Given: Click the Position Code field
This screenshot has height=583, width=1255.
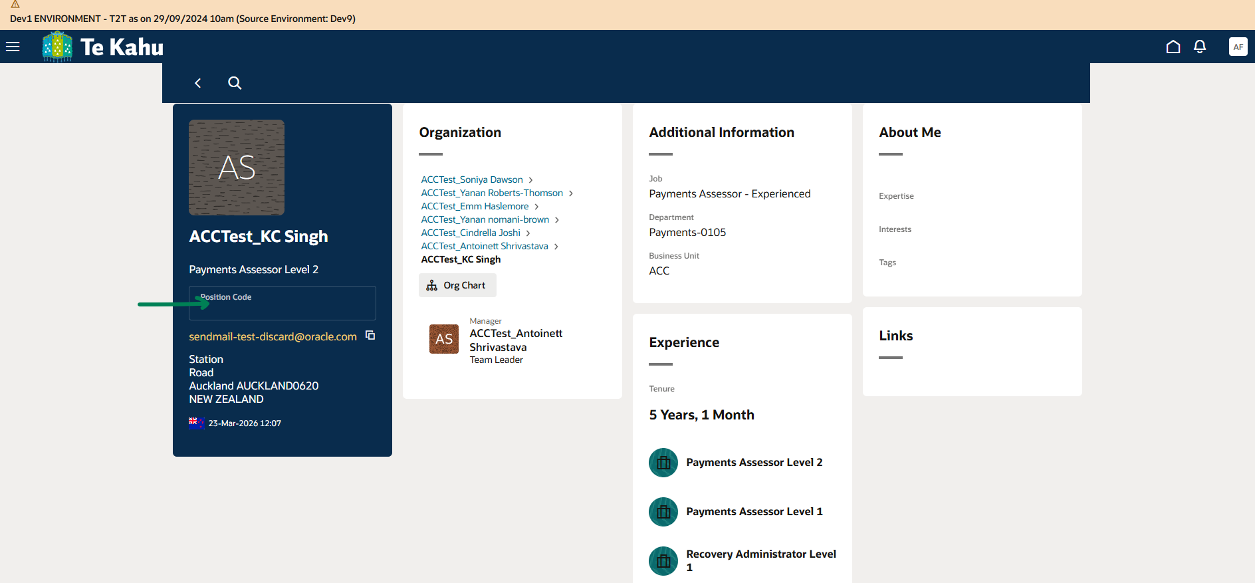Looking at the screenshot, I should click(283, 303).
